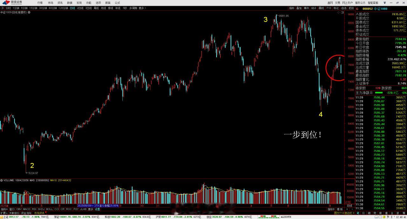Select the OBV indicator tab
The image size is (407, 219).
(19, 209)
